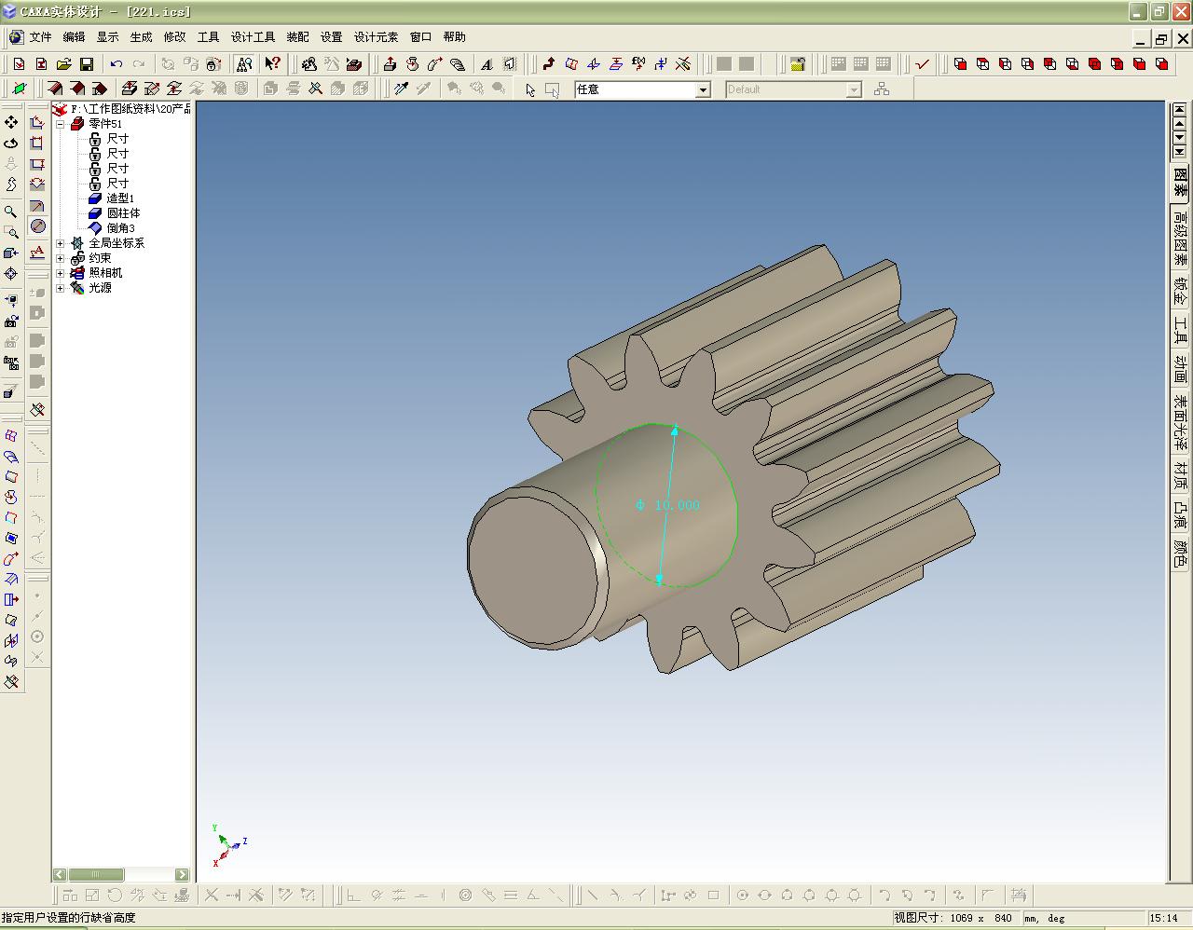This screenshot has width=1193, height=930.
Task: Switch to the 动画 catalog tab
Action: [1180, 371]
